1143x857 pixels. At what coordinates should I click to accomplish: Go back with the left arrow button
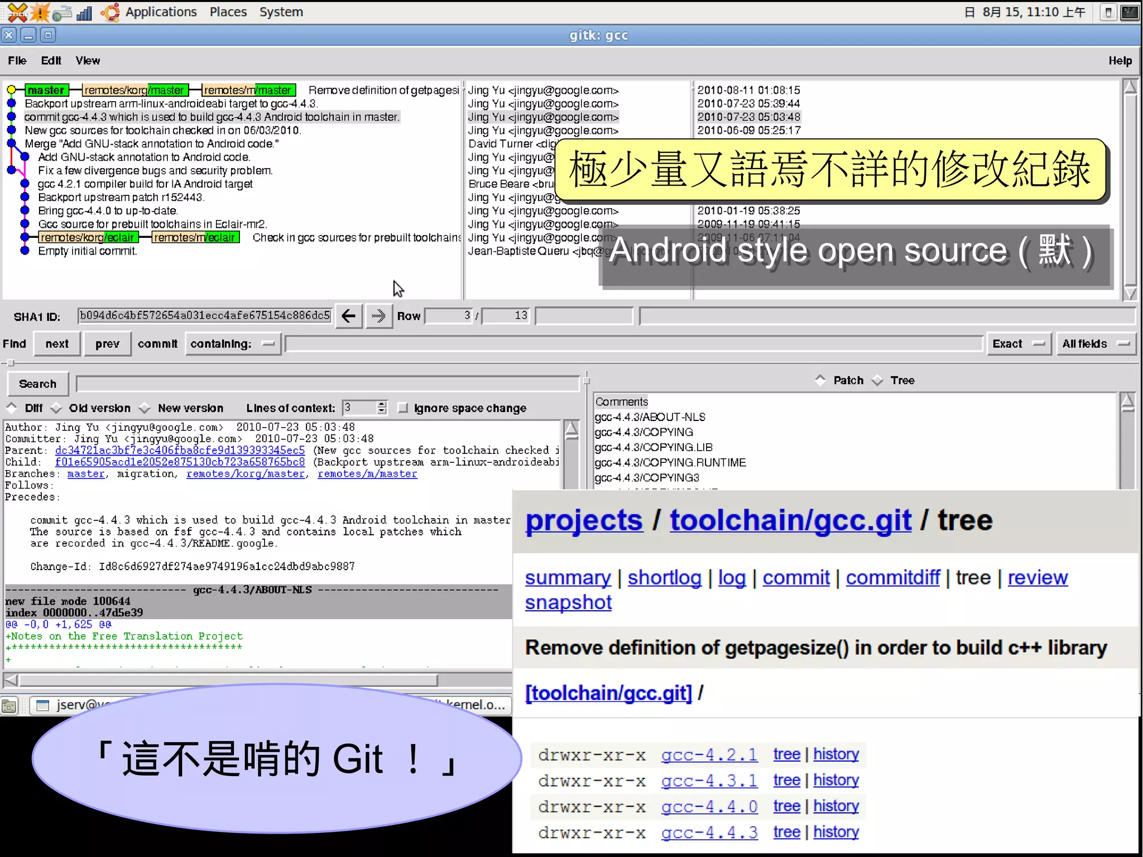[x=348, y=316]
